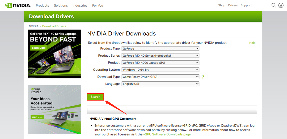The height and width of the screenshot is (139, 287).
Task: Open the Solutions menu
Action: (61, 5)
